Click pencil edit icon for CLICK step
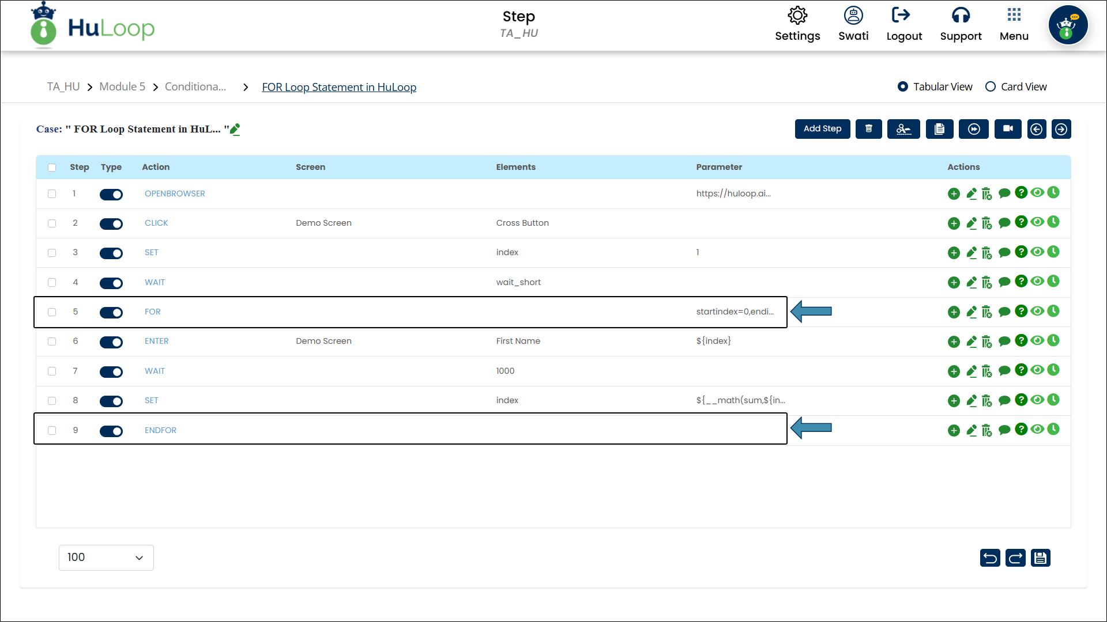The image size is (1107, 622). tap(972, 223)
